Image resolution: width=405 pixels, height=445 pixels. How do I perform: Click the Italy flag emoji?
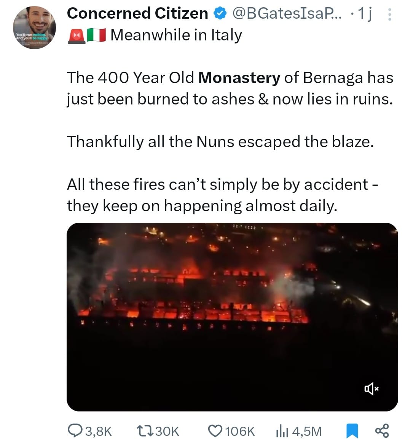point(96,35)
